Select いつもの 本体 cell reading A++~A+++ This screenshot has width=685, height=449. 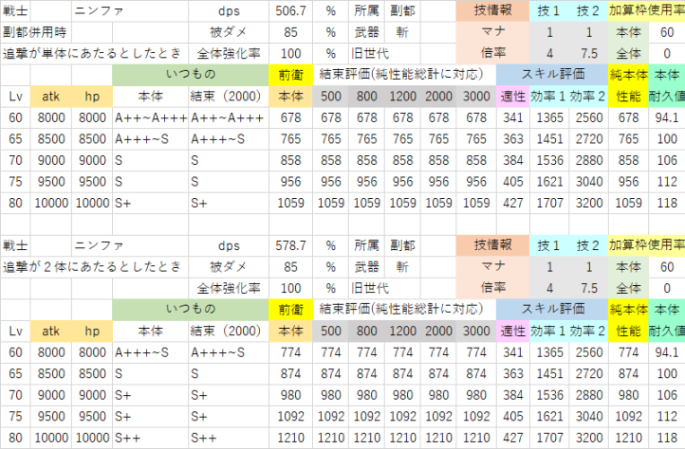tap(150, 117)
